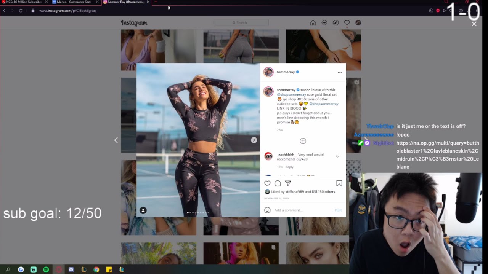Viewport: 488px width, 274px height.
Task: Open a new browser tab
Action: pos(156,2)
